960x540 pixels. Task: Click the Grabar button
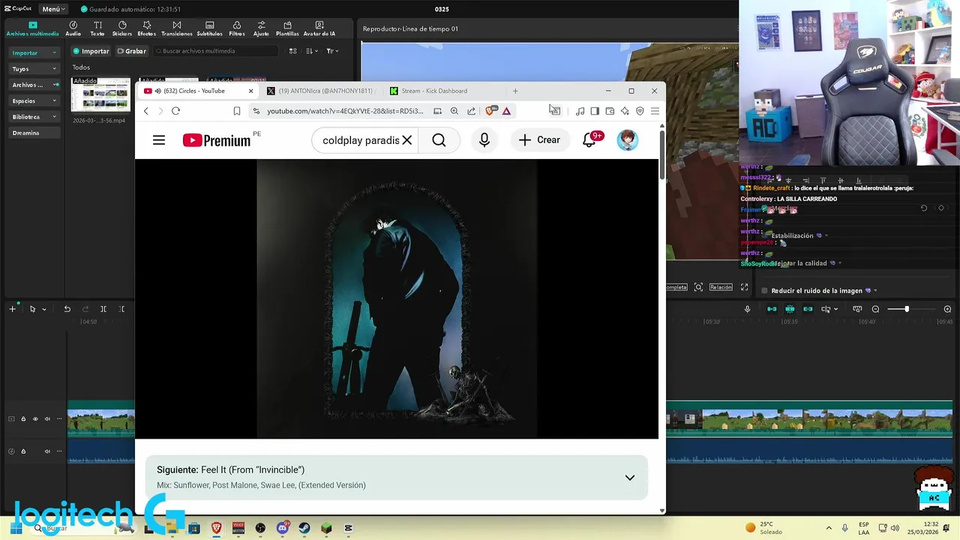tap(131, 51)
